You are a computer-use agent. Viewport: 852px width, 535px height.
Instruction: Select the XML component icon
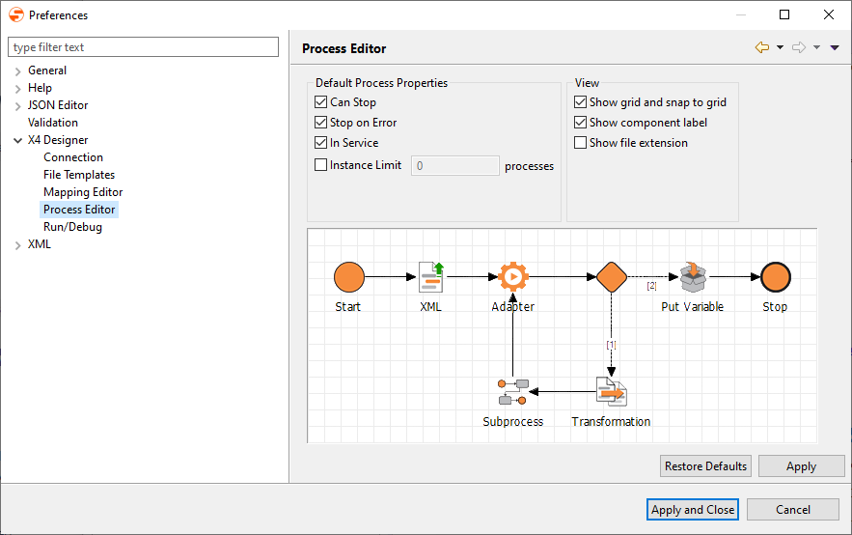[x=430, y=277]
